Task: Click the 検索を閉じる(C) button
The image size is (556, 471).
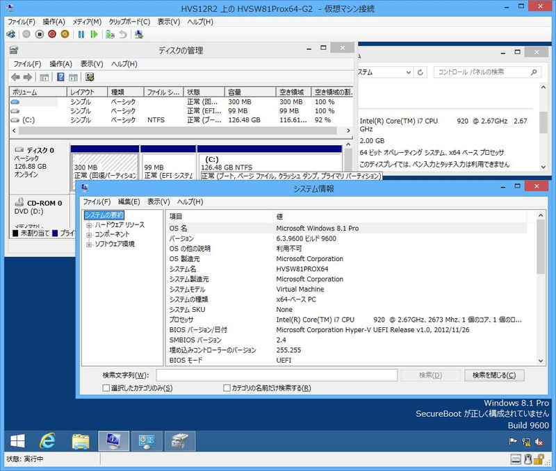Action: [x=494, y=375]
